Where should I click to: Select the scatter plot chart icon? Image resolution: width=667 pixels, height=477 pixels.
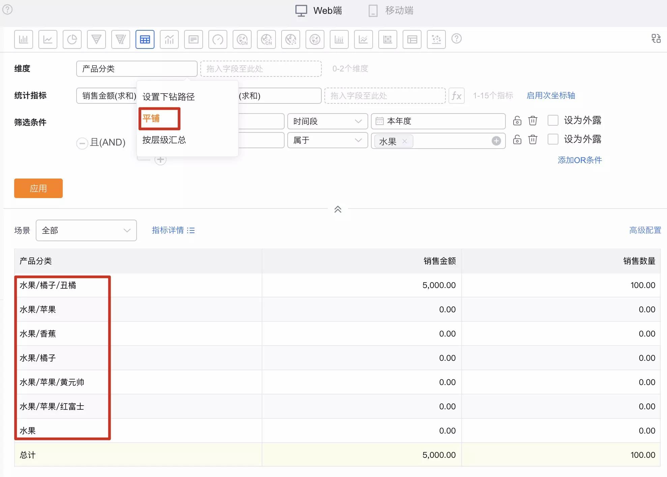tap(436, 39)
